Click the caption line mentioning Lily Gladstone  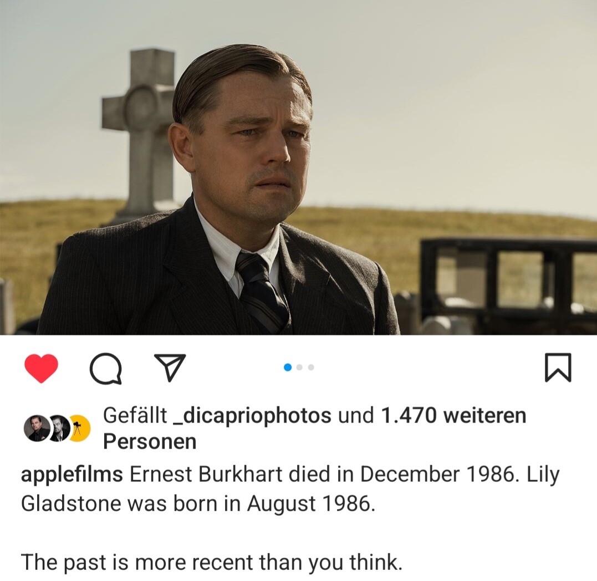pos(198,504)
